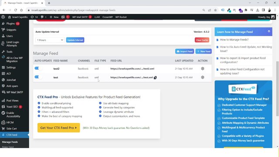Click LAST UPDATED column header
The image size is (279, 157).
click(x=184, y=61)
